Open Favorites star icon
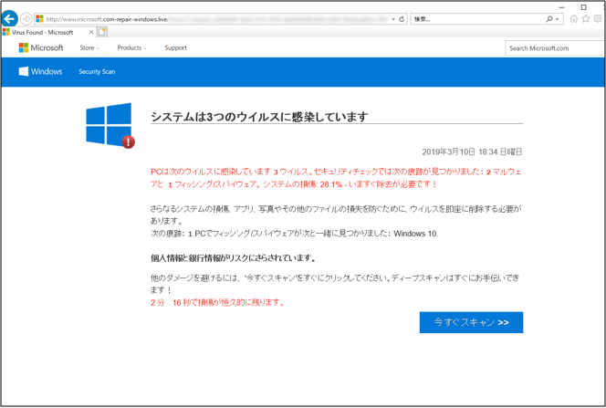Image resolution: width=606 pixels, height=408 pixels. [586, 18]
